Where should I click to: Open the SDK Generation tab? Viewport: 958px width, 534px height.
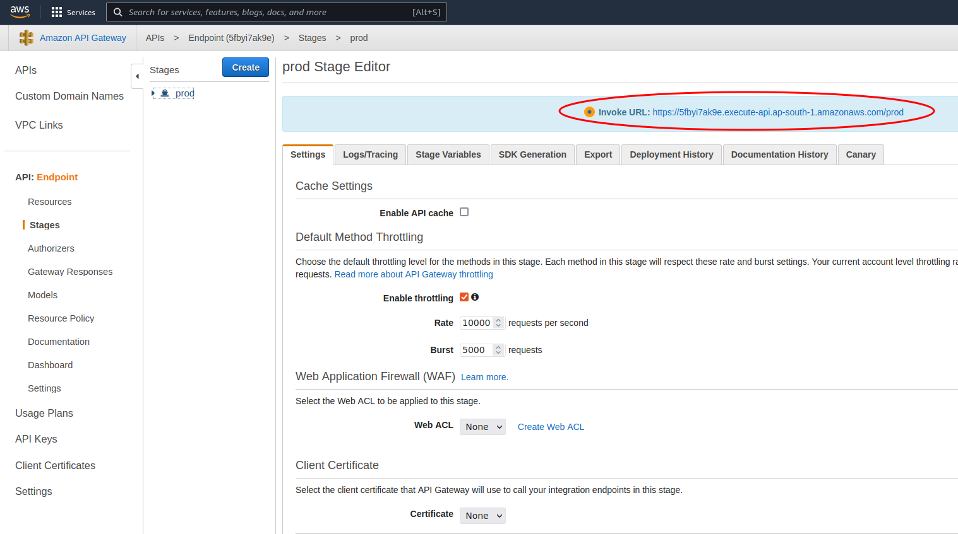[532, 154]
